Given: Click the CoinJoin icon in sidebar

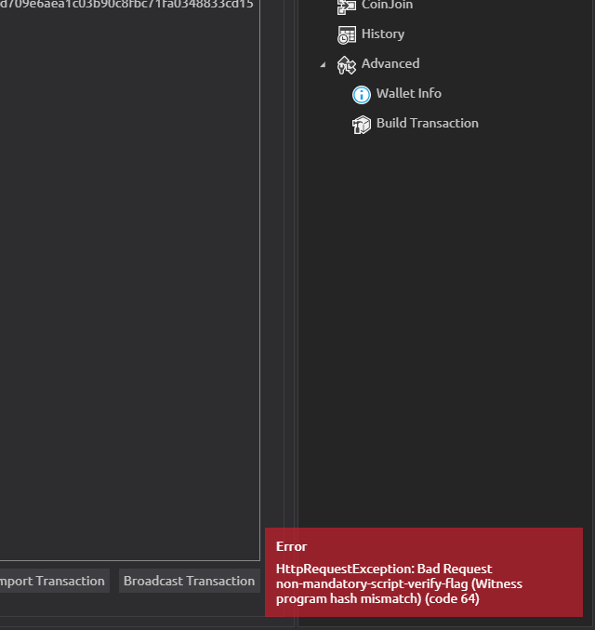Looking at the screenshot, I should click(346, 6).
